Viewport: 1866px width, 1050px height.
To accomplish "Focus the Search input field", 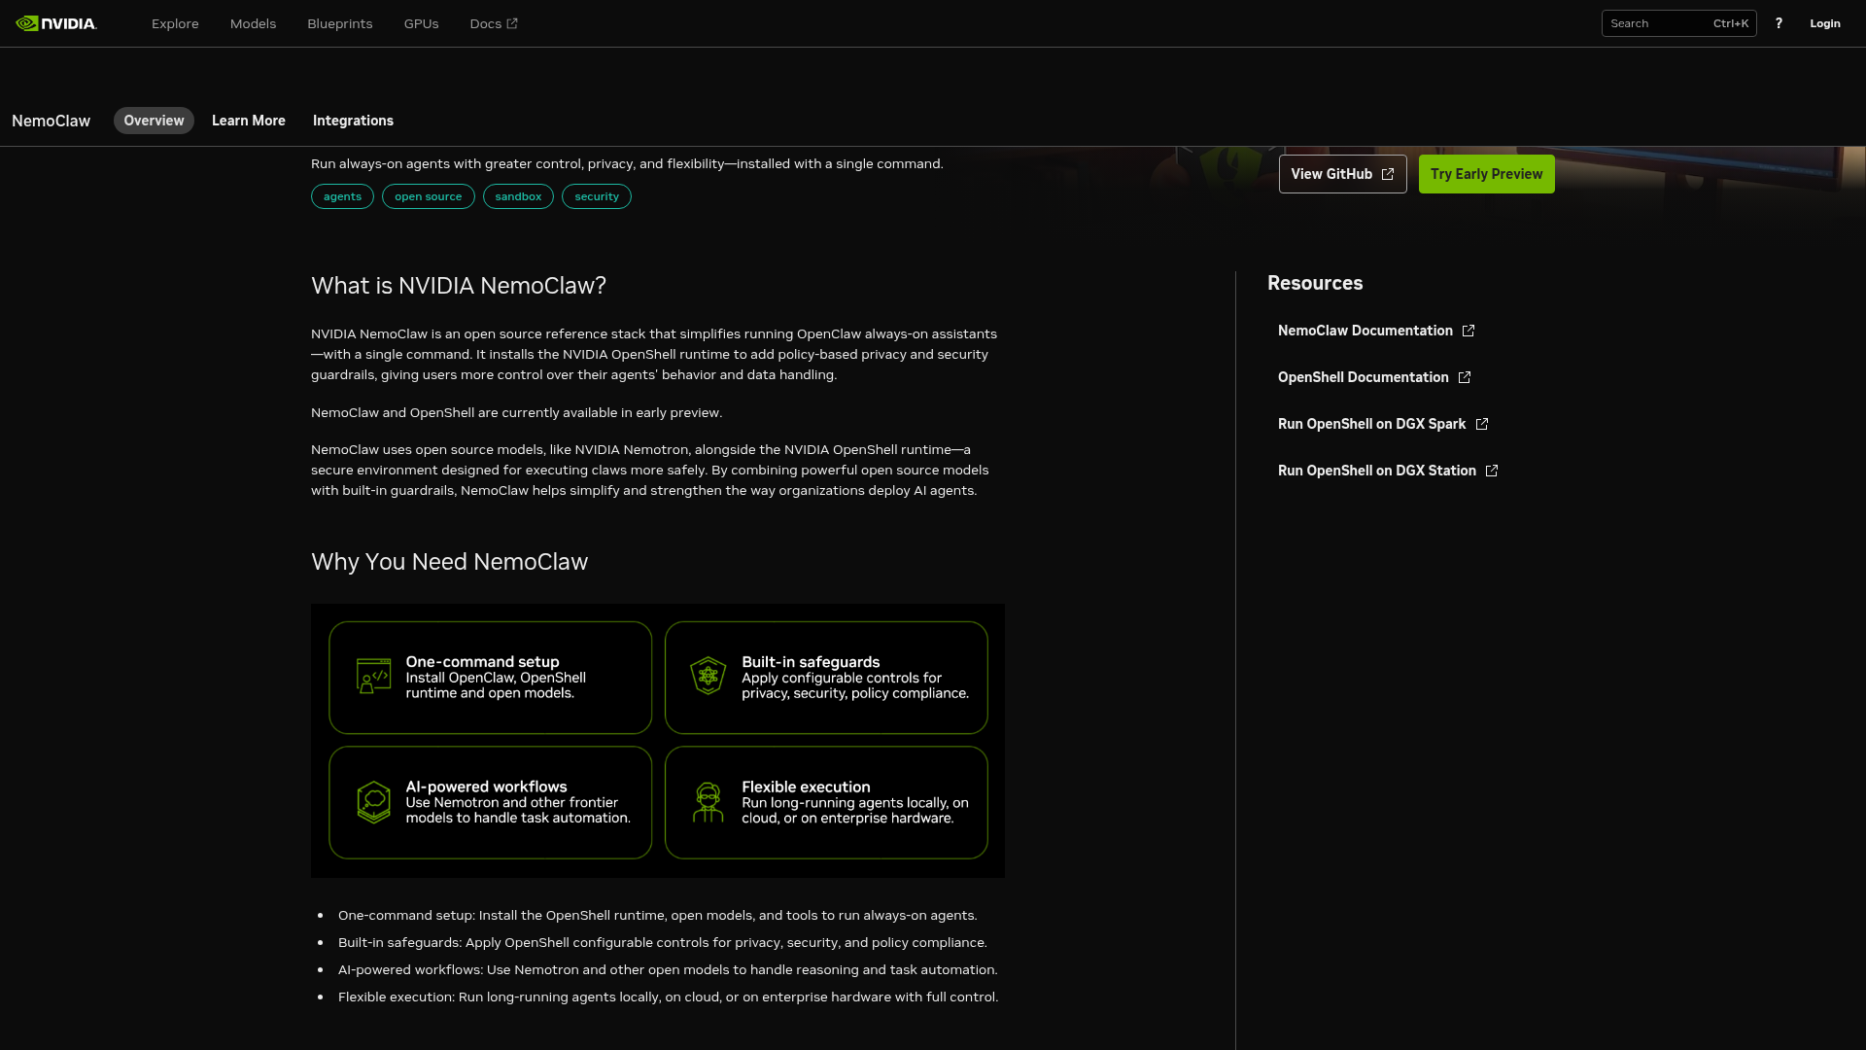I will 1678,23.
